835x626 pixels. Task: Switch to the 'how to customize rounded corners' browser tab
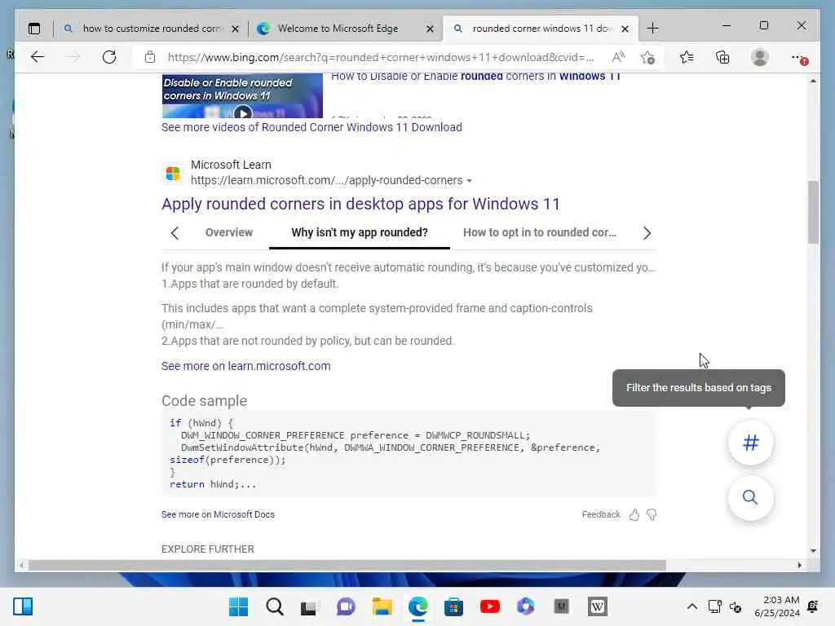coord(151,29)
